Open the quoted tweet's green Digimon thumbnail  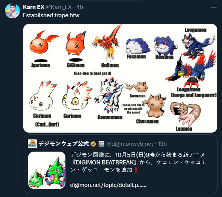(x=47, y=170)
